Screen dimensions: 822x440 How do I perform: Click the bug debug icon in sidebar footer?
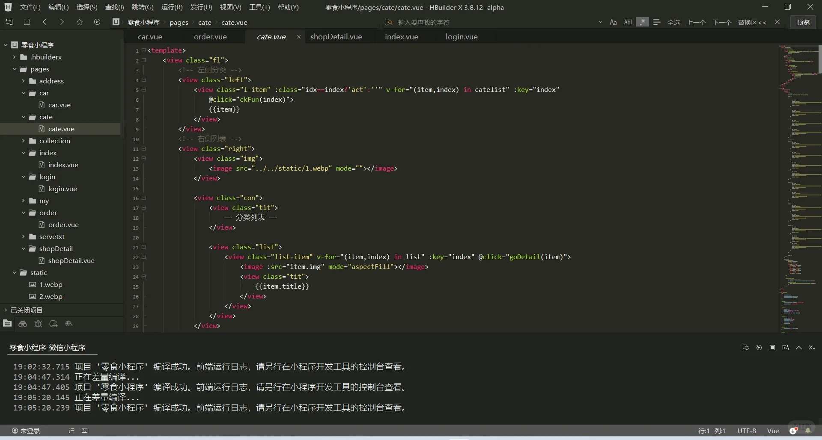[38, 324]
